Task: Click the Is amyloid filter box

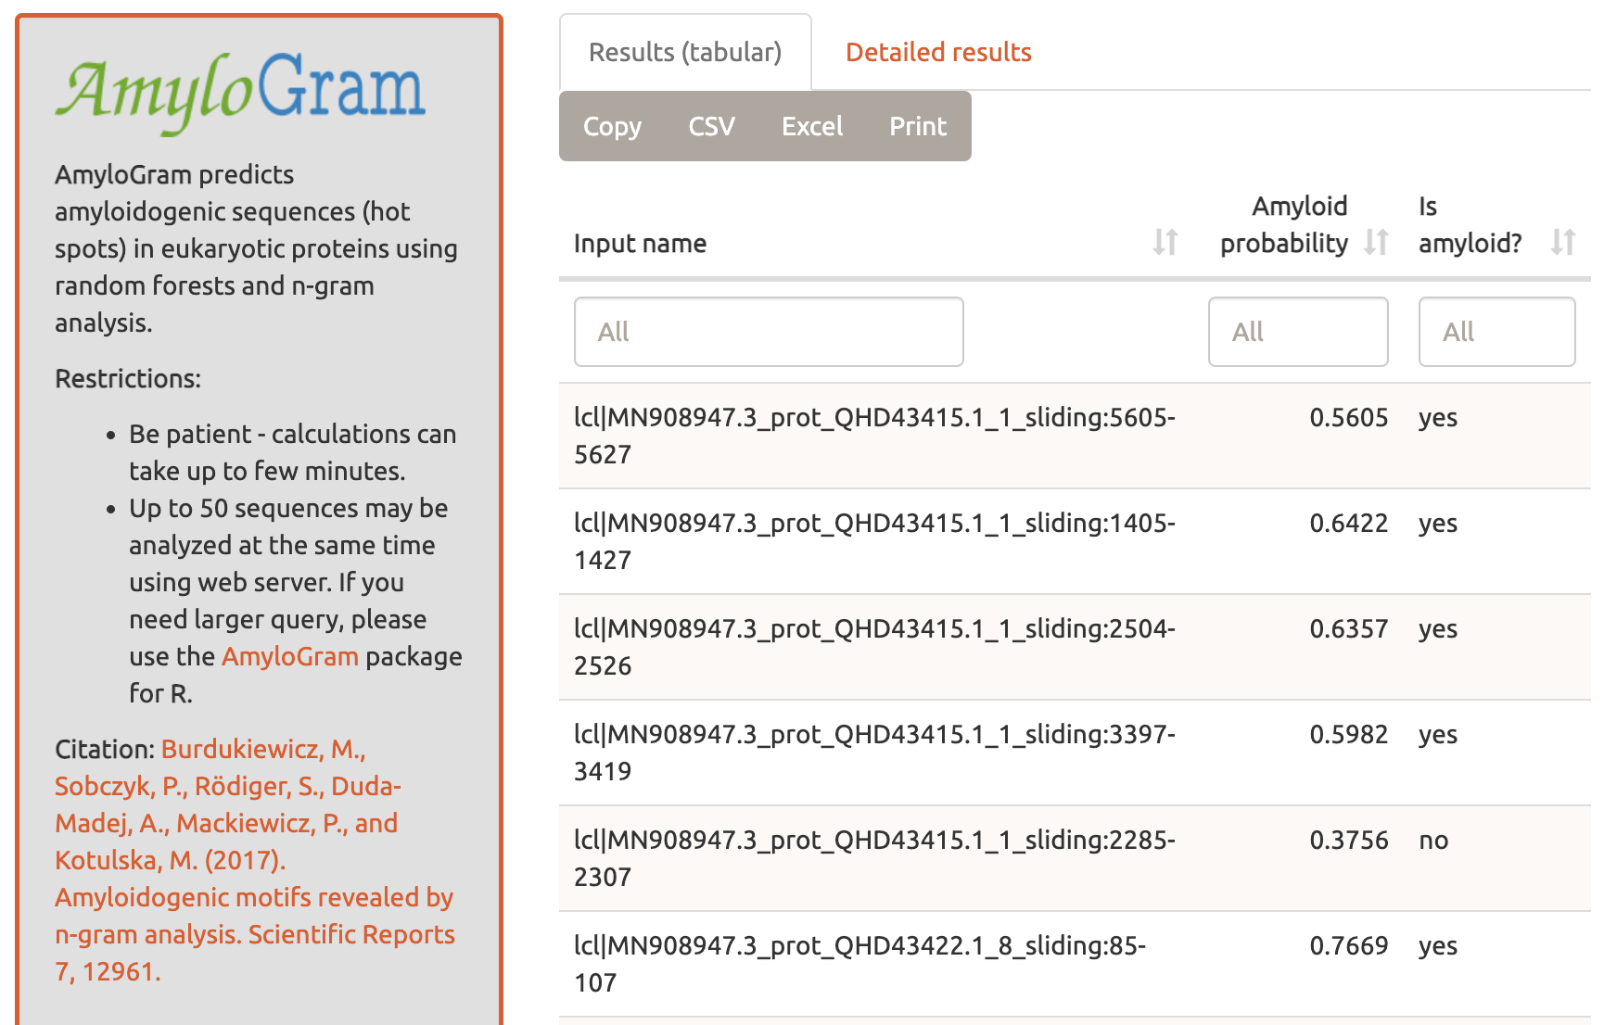Action: [x=1496, y=332]
